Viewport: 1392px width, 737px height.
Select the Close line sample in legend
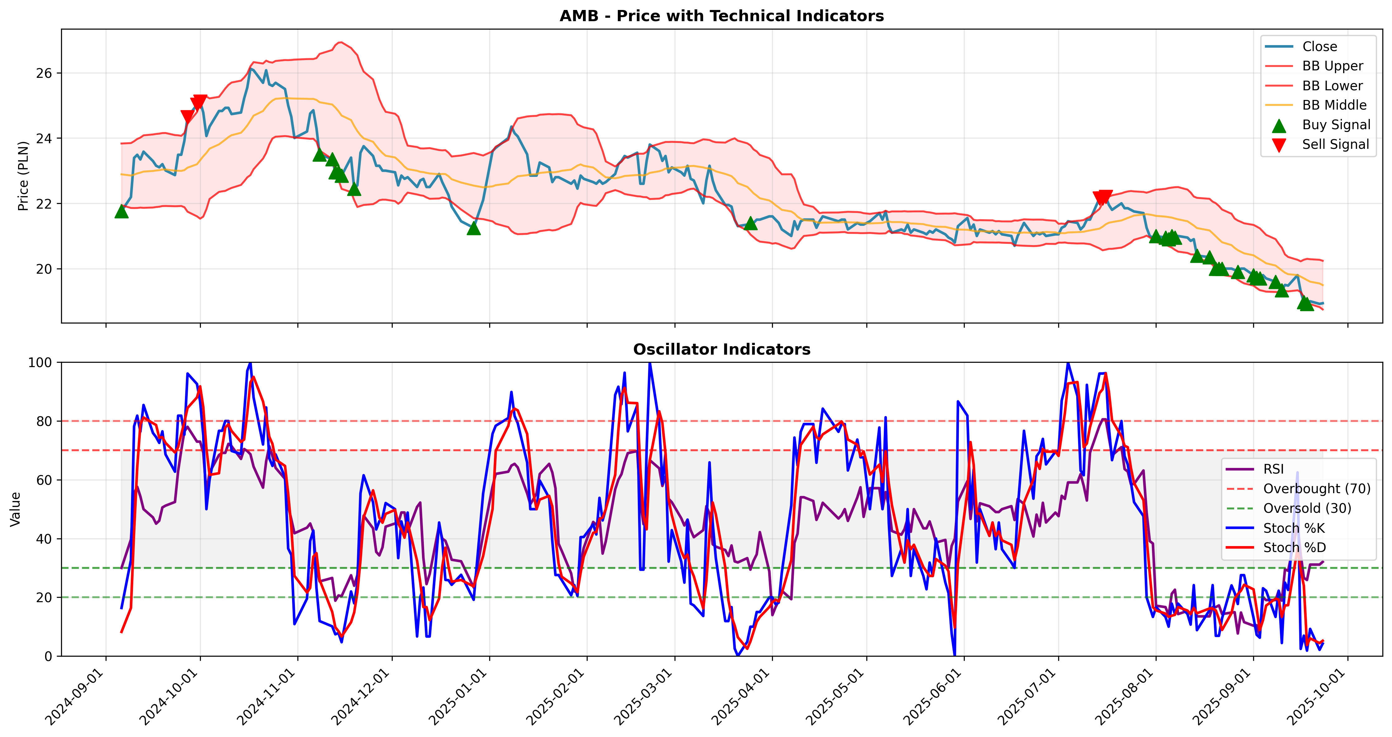click(x=1279, y=46)
